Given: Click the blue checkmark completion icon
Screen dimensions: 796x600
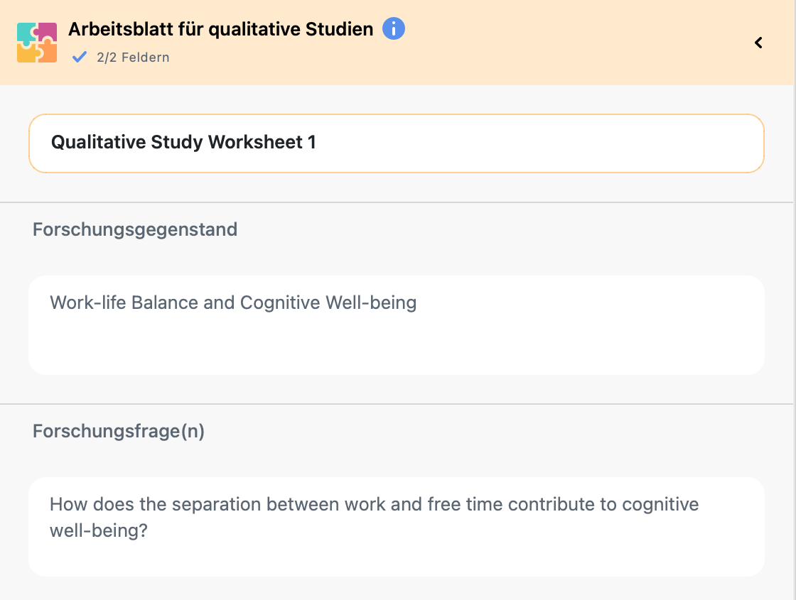Looking at the screenshot, I should [x=80, y=57].
